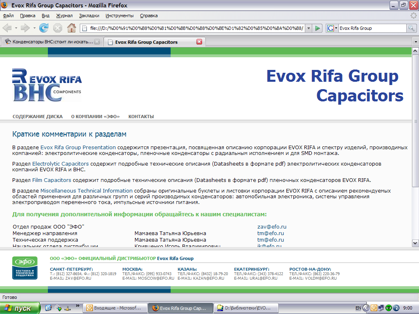Click the green ЭФО logo in the footer
This screenshot has width=419, height=314.
pyautogui.click(x=25, y=268)
